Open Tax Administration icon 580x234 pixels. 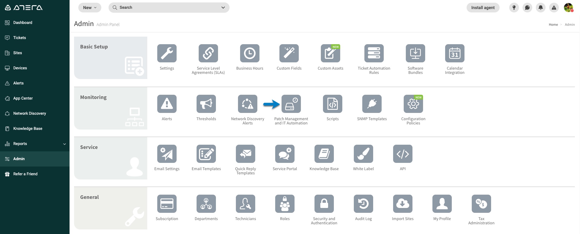pos(481,204)
